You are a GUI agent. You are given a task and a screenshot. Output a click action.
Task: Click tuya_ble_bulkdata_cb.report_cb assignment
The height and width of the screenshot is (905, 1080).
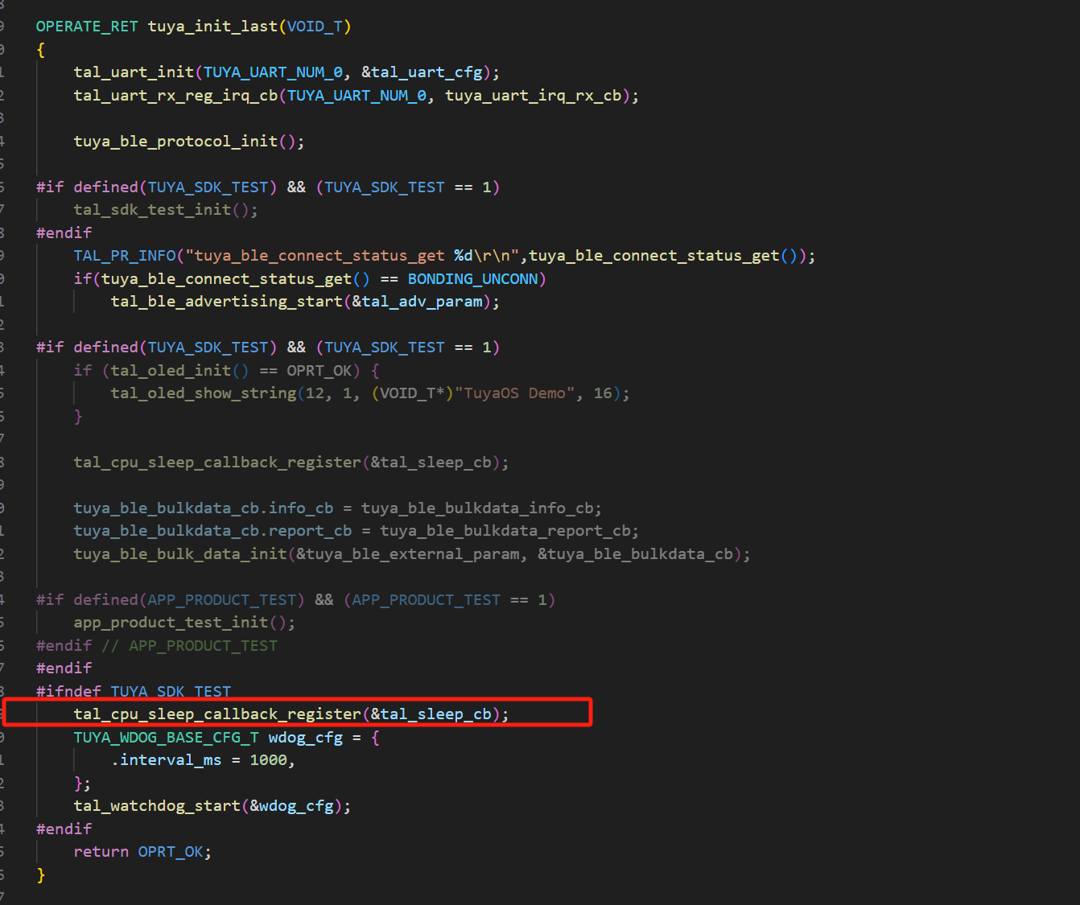click(356, 531)
